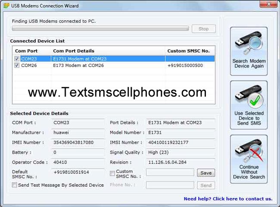Enable the Custom SMSC No. checkbox
The image size is (280, 207).
[112, 173]
